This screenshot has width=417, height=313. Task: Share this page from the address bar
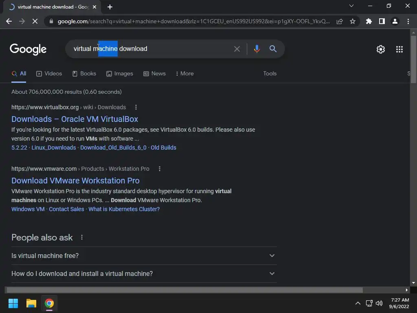(340, 21)
